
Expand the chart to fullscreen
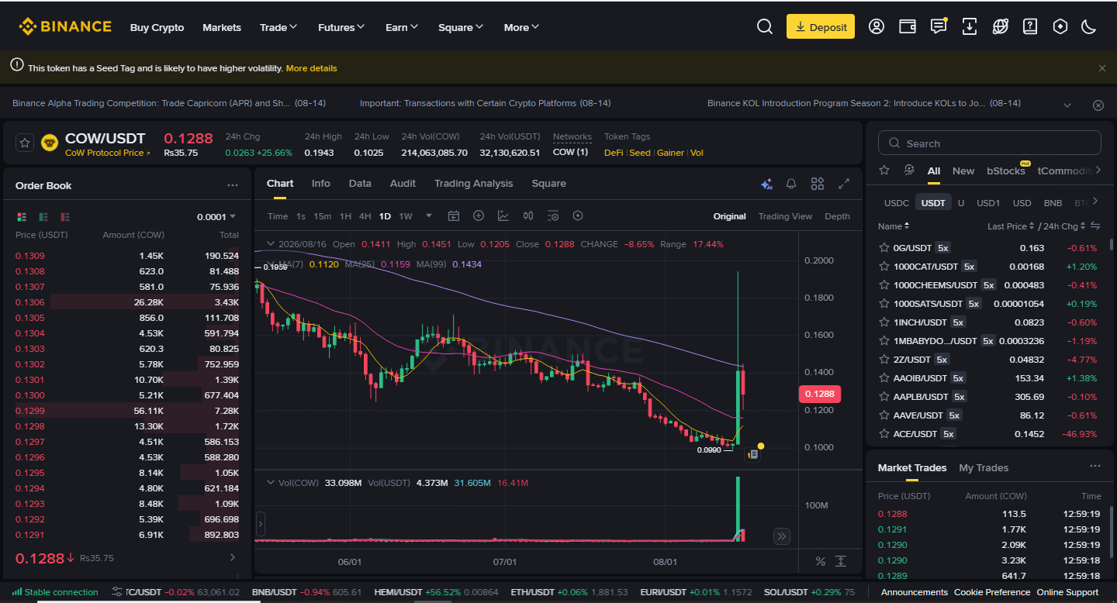pos(844,184)
